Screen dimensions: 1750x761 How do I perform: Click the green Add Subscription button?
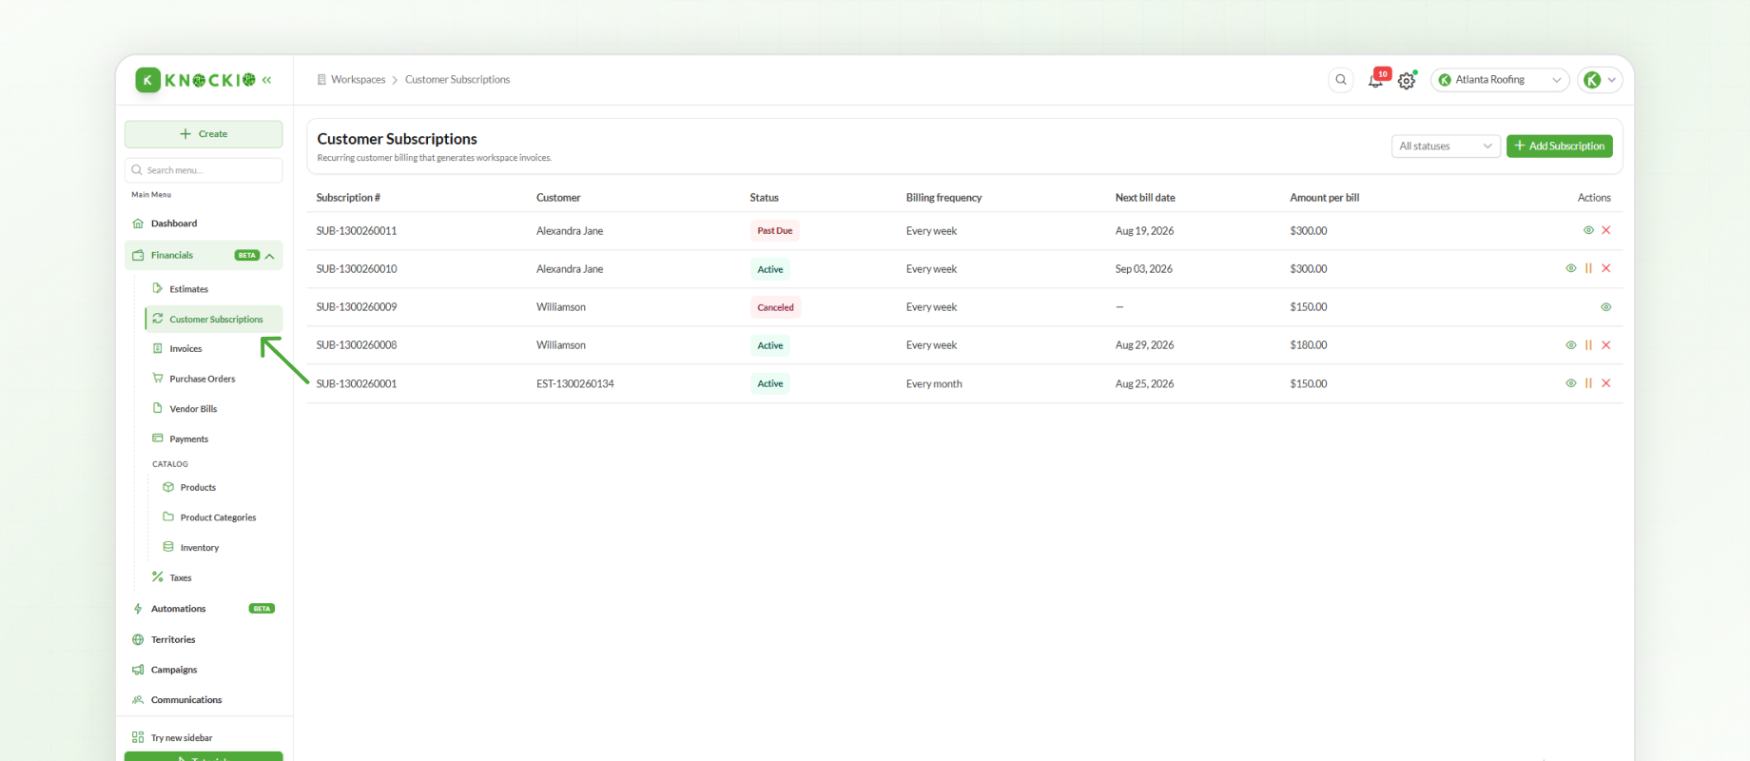pos(1560,146)
